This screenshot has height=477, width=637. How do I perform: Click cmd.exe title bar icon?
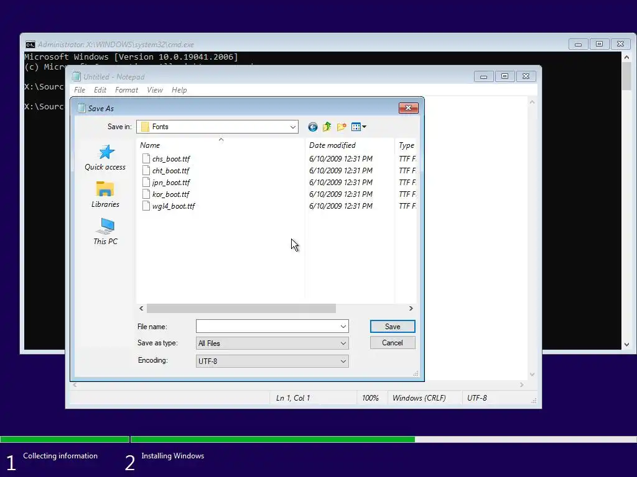(x=30, y=45)
